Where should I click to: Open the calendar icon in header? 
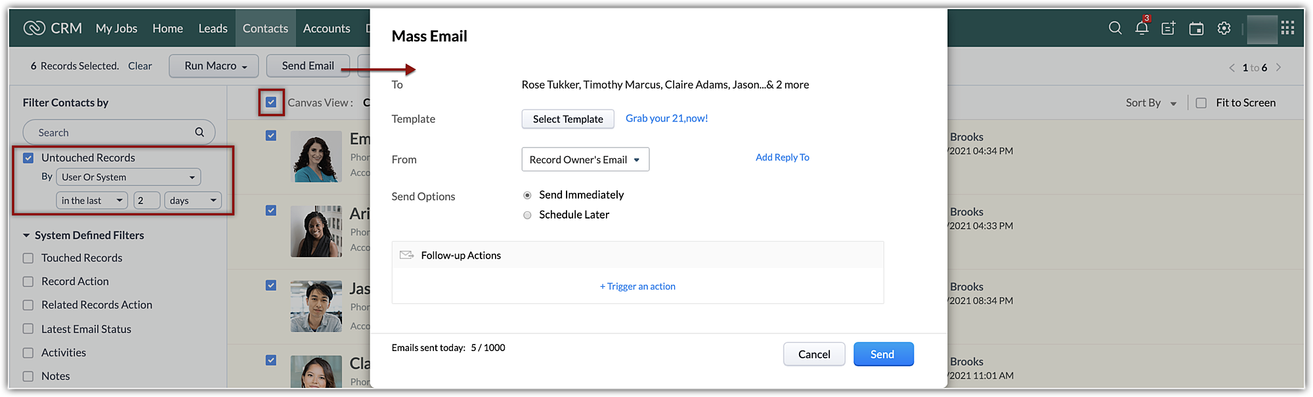coord(1196,28)
